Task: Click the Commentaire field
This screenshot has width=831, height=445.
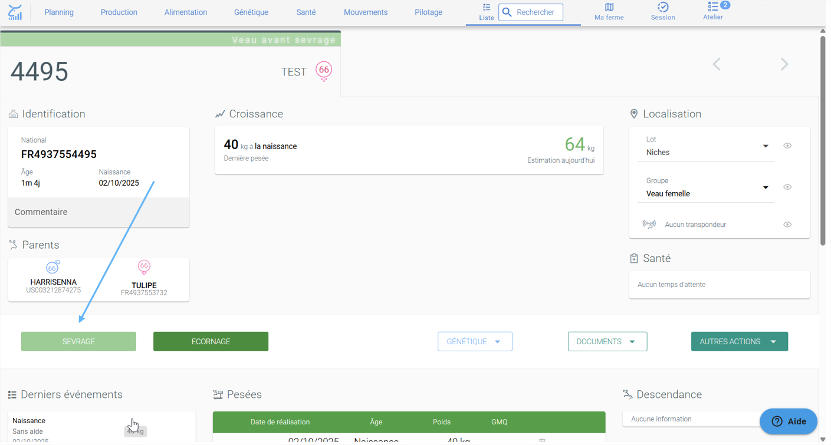Action: pyautogui.click(x=98, y=212)
